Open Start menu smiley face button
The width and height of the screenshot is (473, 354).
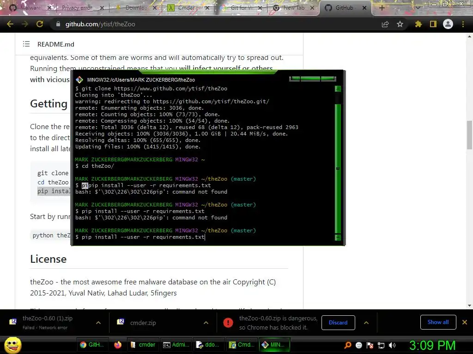(x=12, y=345)
